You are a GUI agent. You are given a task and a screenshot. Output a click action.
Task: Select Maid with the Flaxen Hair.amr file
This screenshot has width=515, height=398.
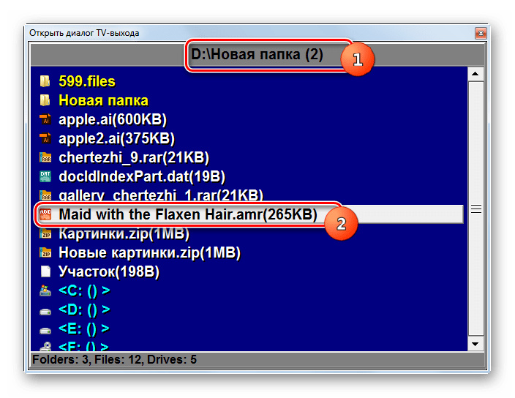tap(188, 214)
